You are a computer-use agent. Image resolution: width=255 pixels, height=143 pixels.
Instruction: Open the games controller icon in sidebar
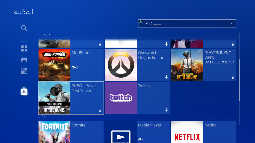click(24, 60)
